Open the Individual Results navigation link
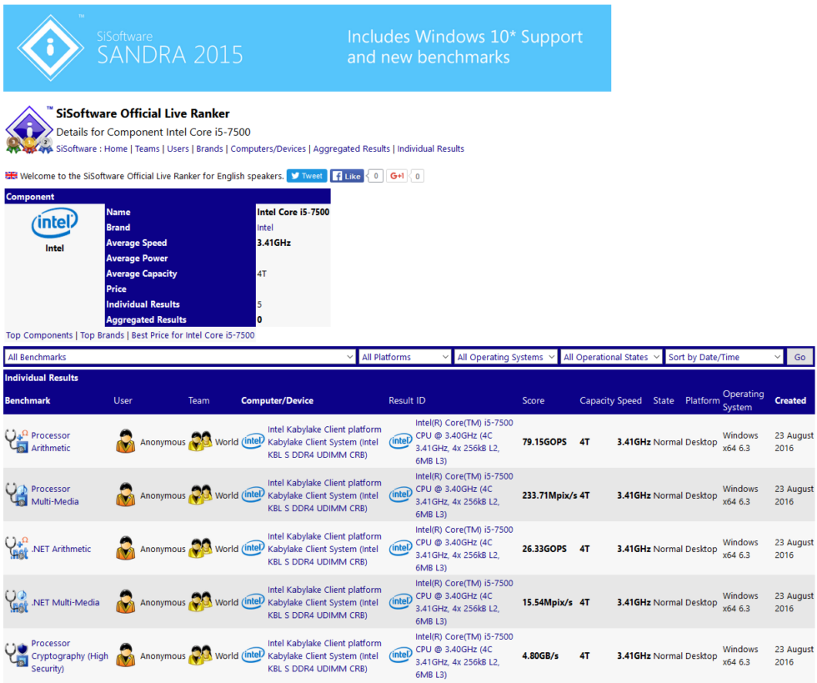817x683 pixels. click(x=431, y=148)
